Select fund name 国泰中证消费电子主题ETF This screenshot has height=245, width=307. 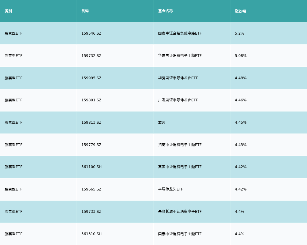(180, 234)
